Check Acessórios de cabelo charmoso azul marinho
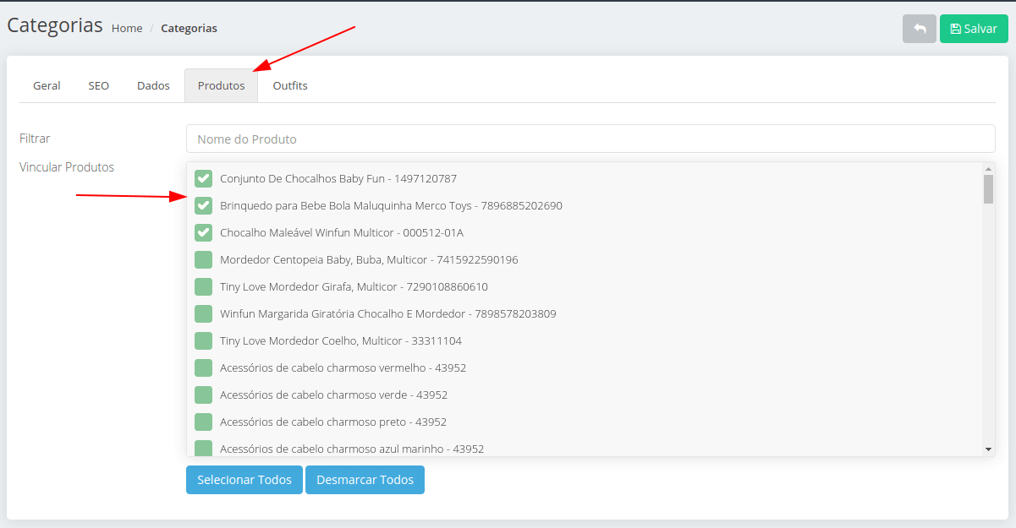This screenshot has width=1016, height=528. coord(203,449)
